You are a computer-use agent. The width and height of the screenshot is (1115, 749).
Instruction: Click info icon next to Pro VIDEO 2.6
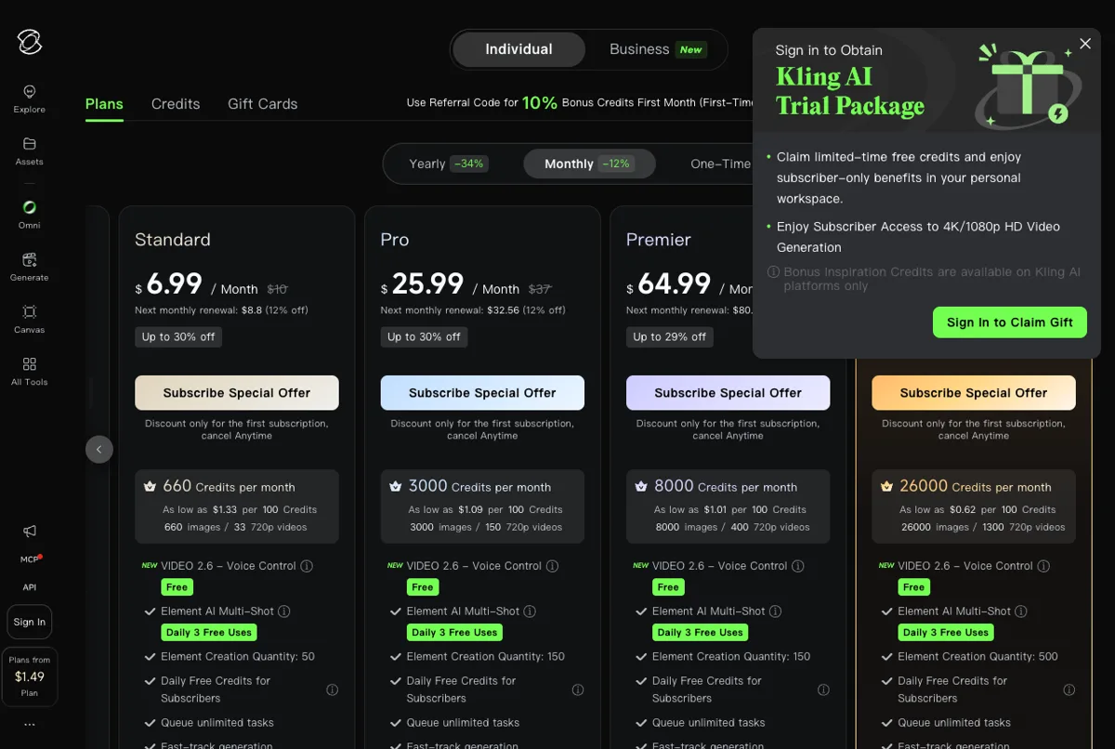pos(552,566)
